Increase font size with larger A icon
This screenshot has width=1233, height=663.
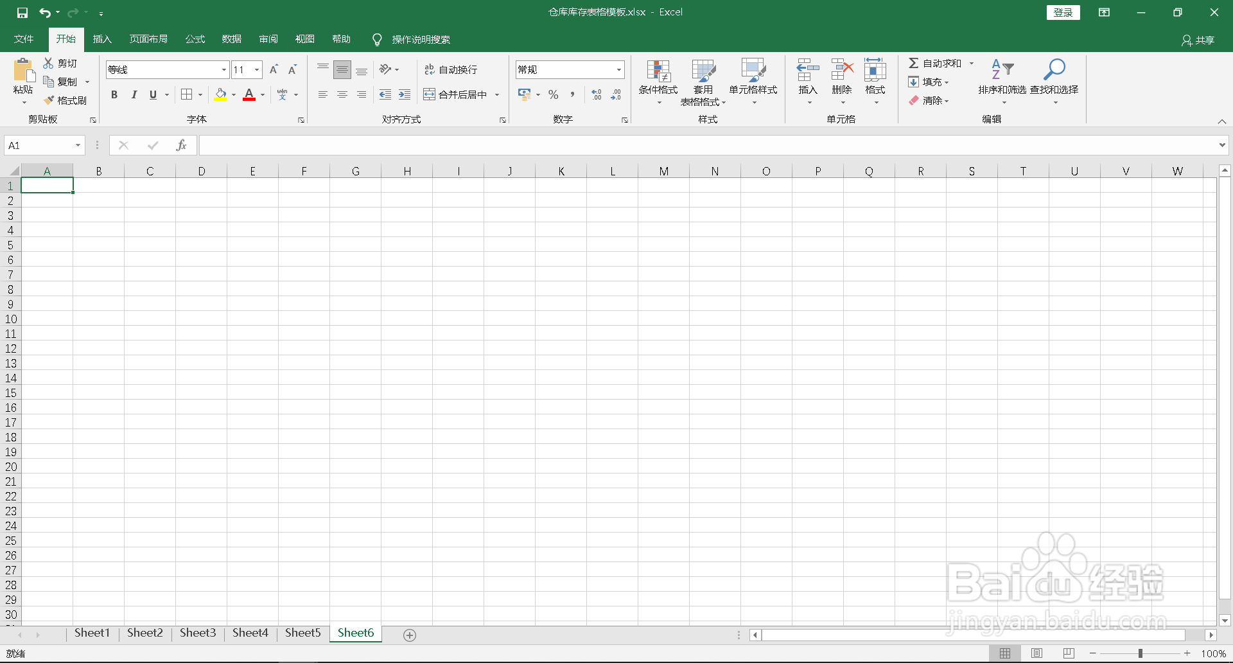[274, 69]
